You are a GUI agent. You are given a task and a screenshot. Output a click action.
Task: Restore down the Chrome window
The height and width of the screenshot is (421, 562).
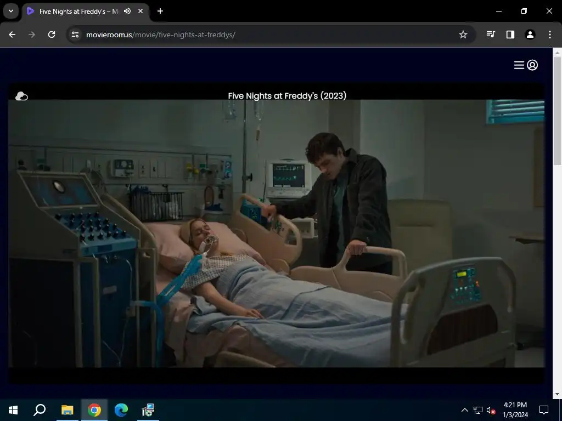[x=524, y=11]
